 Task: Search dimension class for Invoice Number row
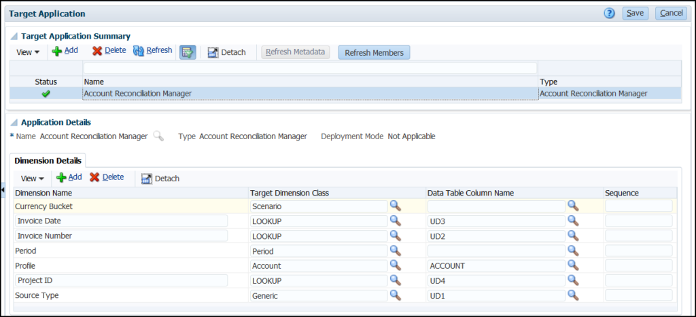395,236
